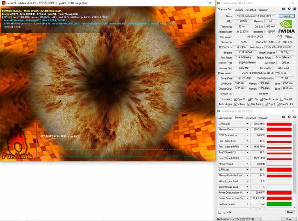The width and height of the screenshot is (298, 221).
Task: Click the refresh icon in top GPU-Z window
Action: [289, 10]
